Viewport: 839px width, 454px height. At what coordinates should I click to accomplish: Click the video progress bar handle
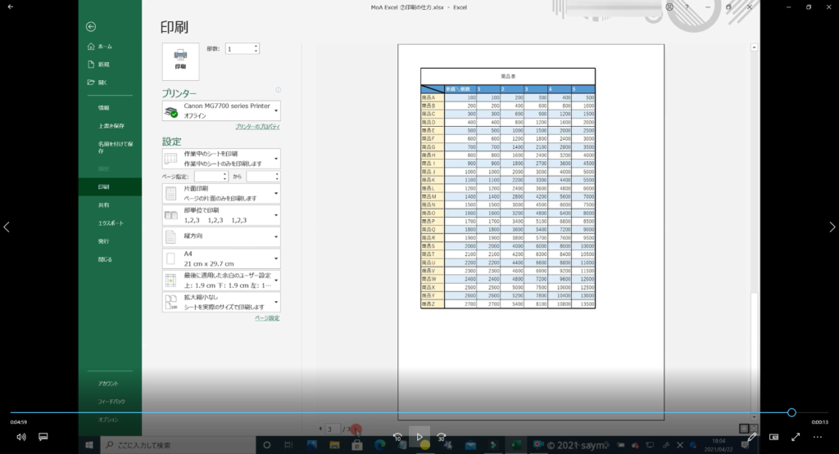click(791, 412)
